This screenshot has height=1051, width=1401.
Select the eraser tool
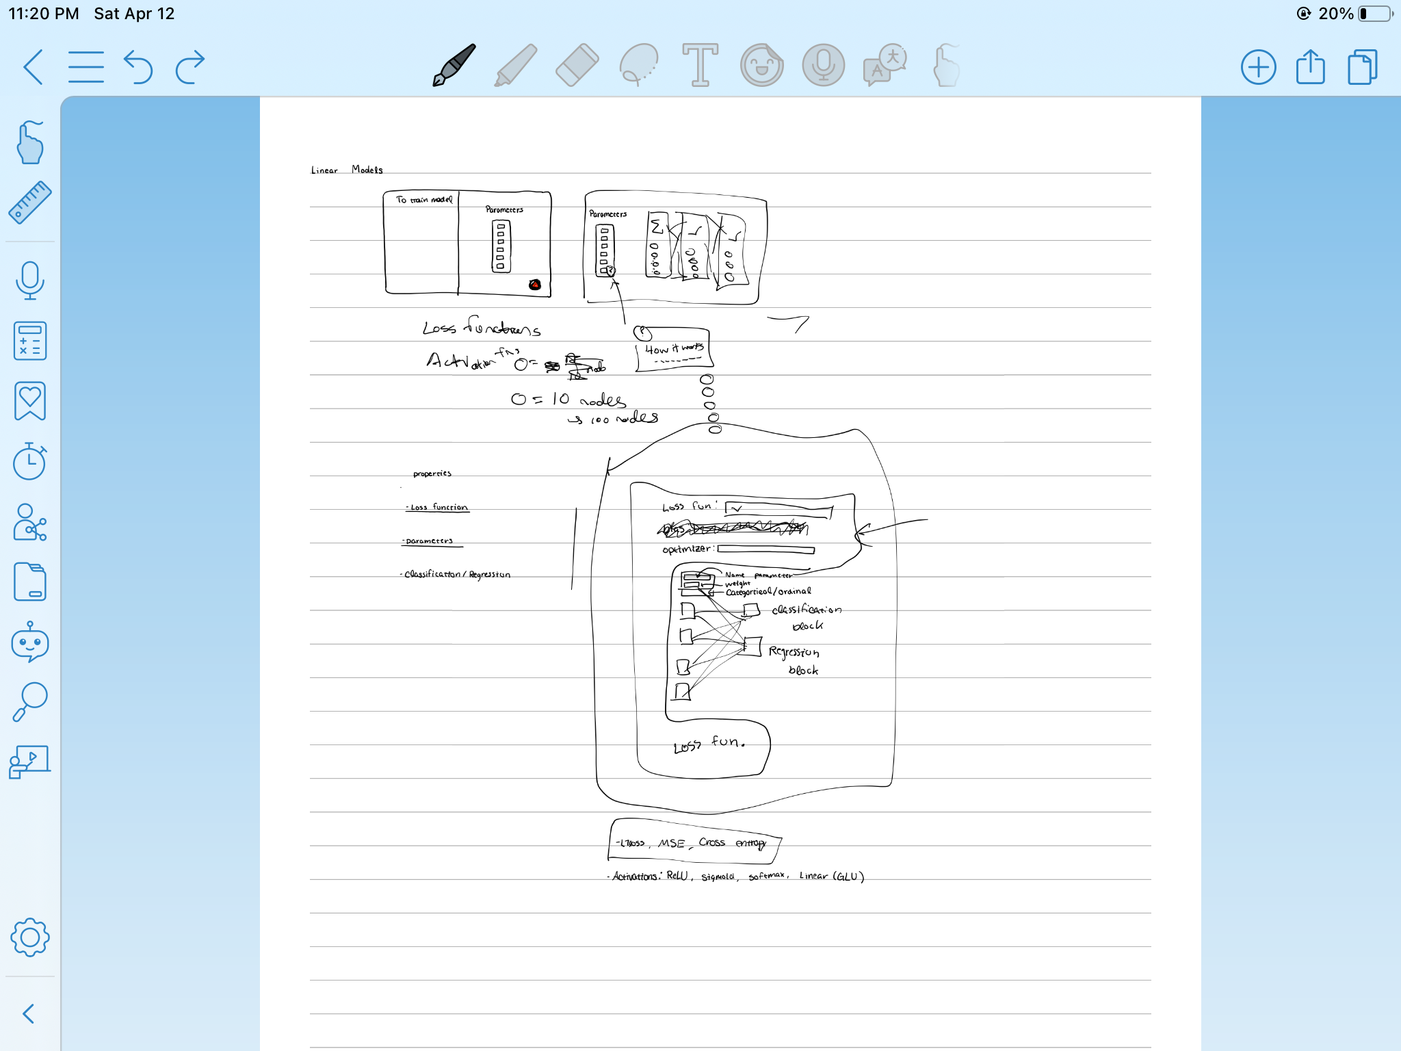[577, 66]
